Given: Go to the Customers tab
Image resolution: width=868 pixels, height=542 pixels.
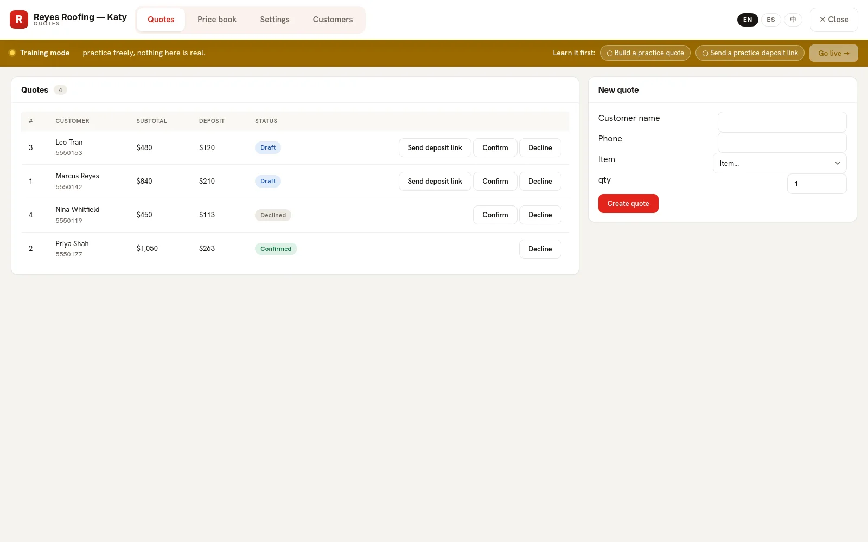Looking at the screenshot, I should click(333, 20).
